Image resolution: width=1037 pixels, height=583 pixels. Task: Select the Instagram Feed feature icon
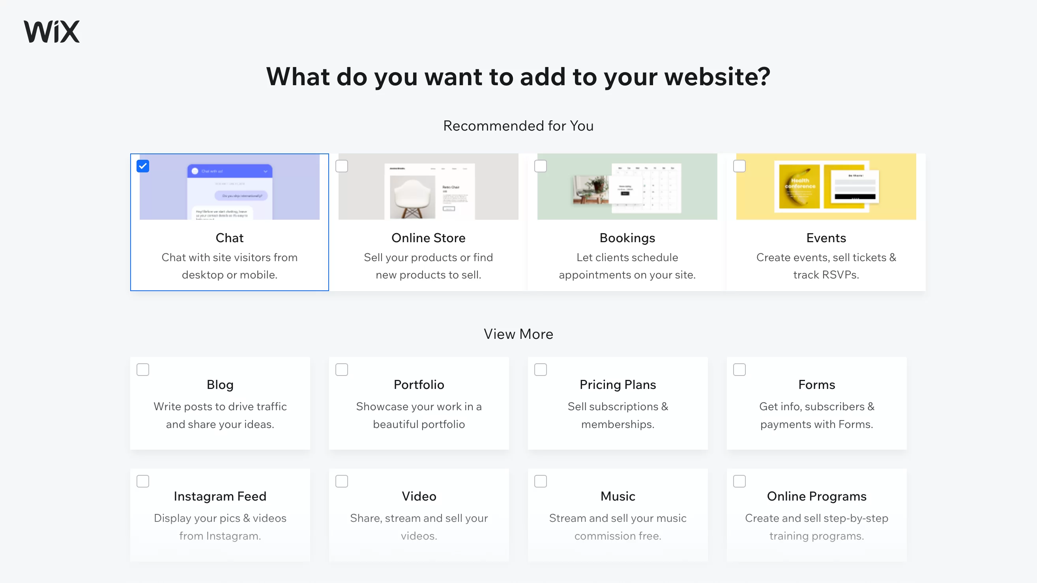[142, 480]
